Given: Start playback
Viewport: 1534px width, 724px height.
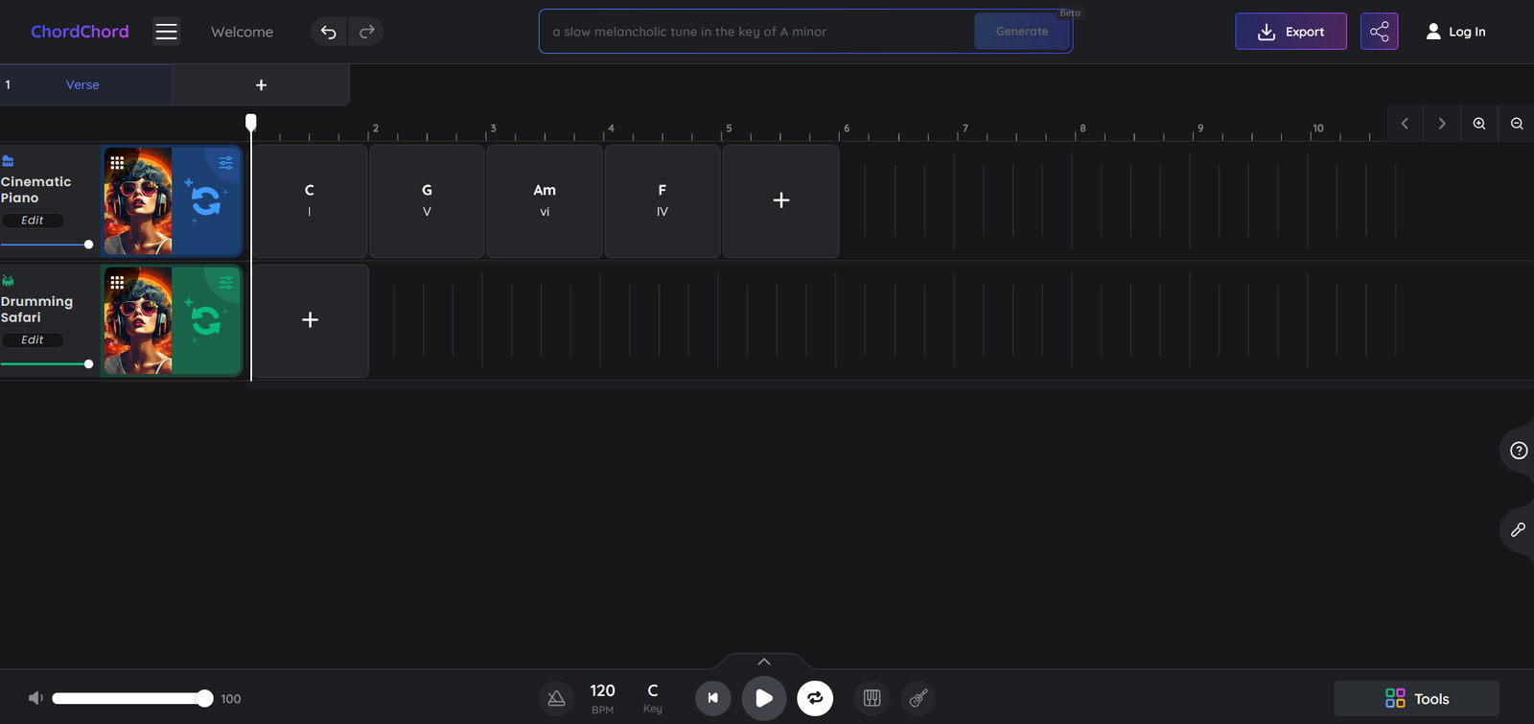Looking at the screenshot, I should pyautogui.click(x=764, y=698).
